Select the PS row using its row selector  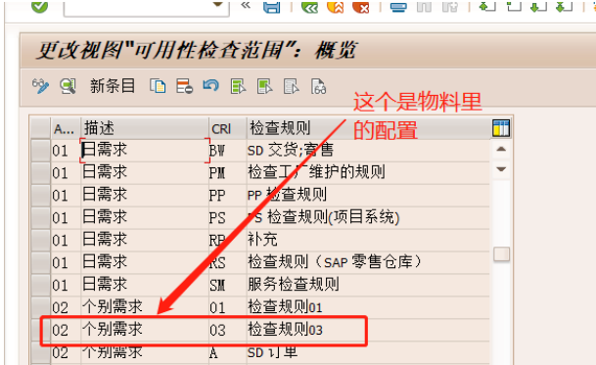[x=40, y=218]
